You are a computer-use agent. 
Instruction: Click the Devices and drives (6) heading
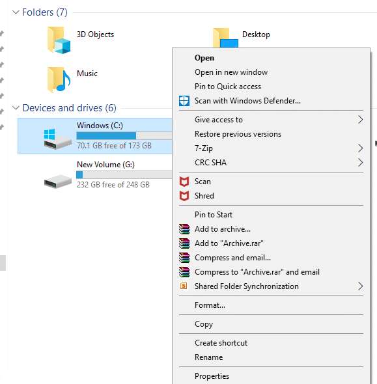(x=69, y=108)
